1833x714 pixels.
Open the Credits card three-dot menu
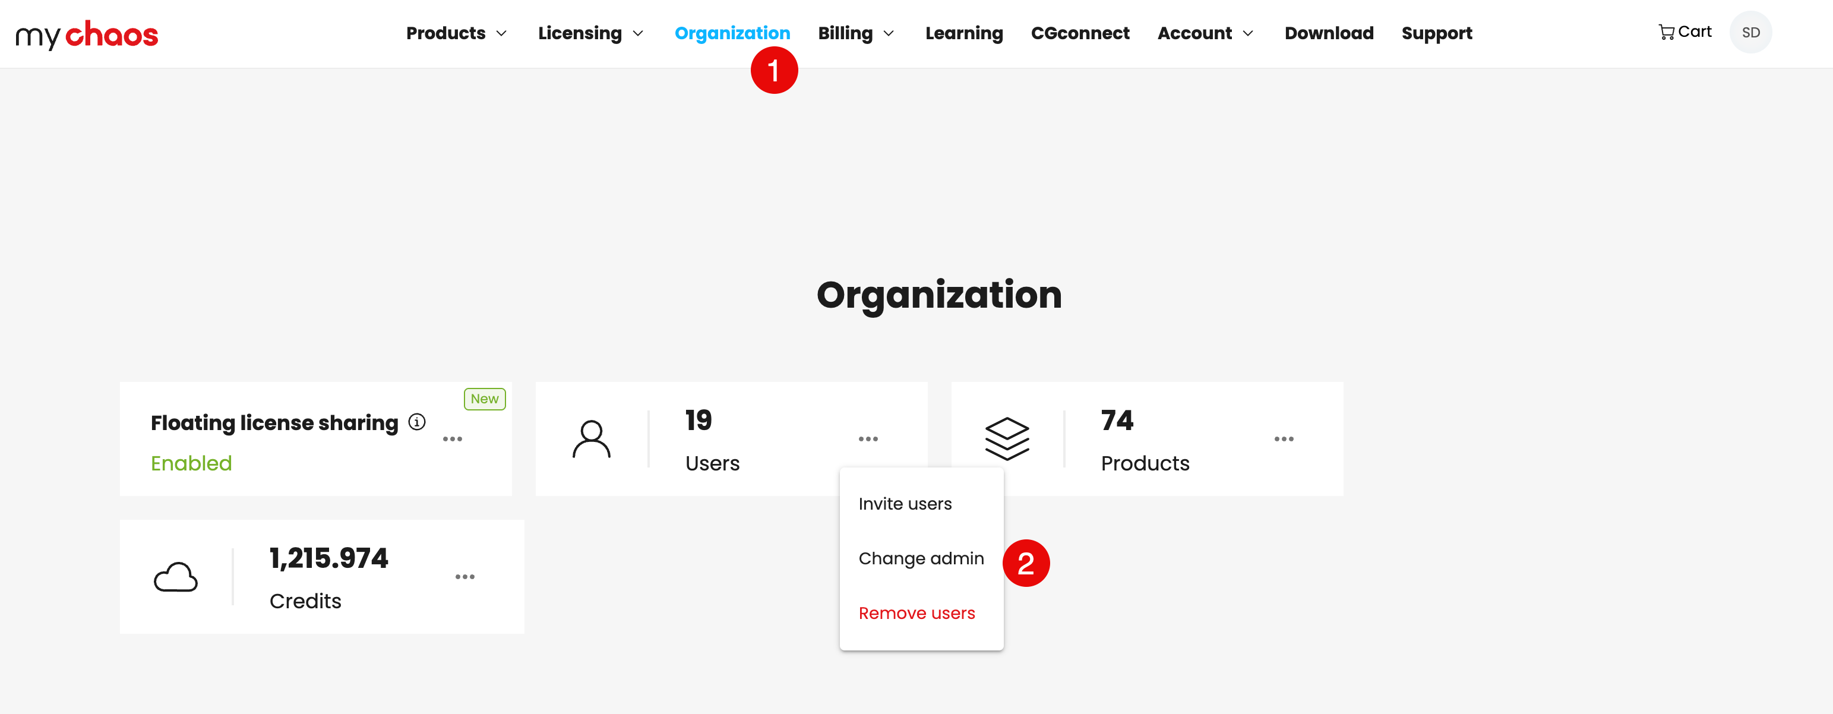464,577
